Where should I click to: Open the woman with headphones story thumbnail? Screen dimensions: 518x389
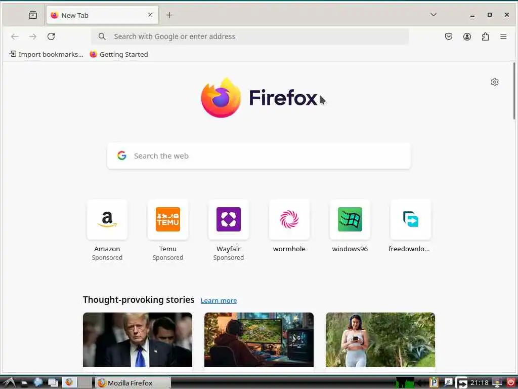pyautogui.click(x=380, y=340)
